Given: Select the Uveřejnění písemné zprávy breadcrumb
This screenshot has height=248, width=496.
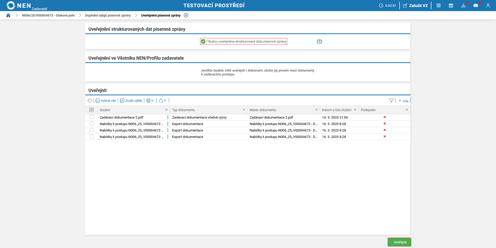Looking at the screenshot, I should click(161, 15).
